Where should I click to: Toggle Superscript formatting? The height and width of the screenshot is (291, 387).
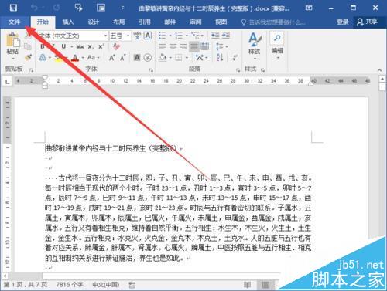tap(101, 46)
